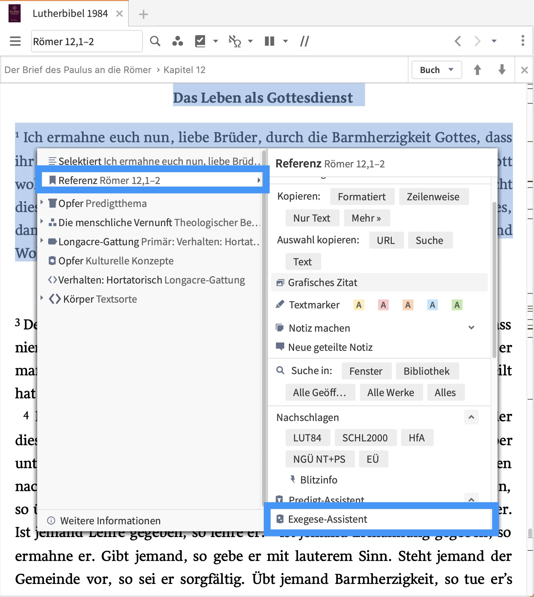Click Notiz machen
Screen dimensions: 534x597
319,328
